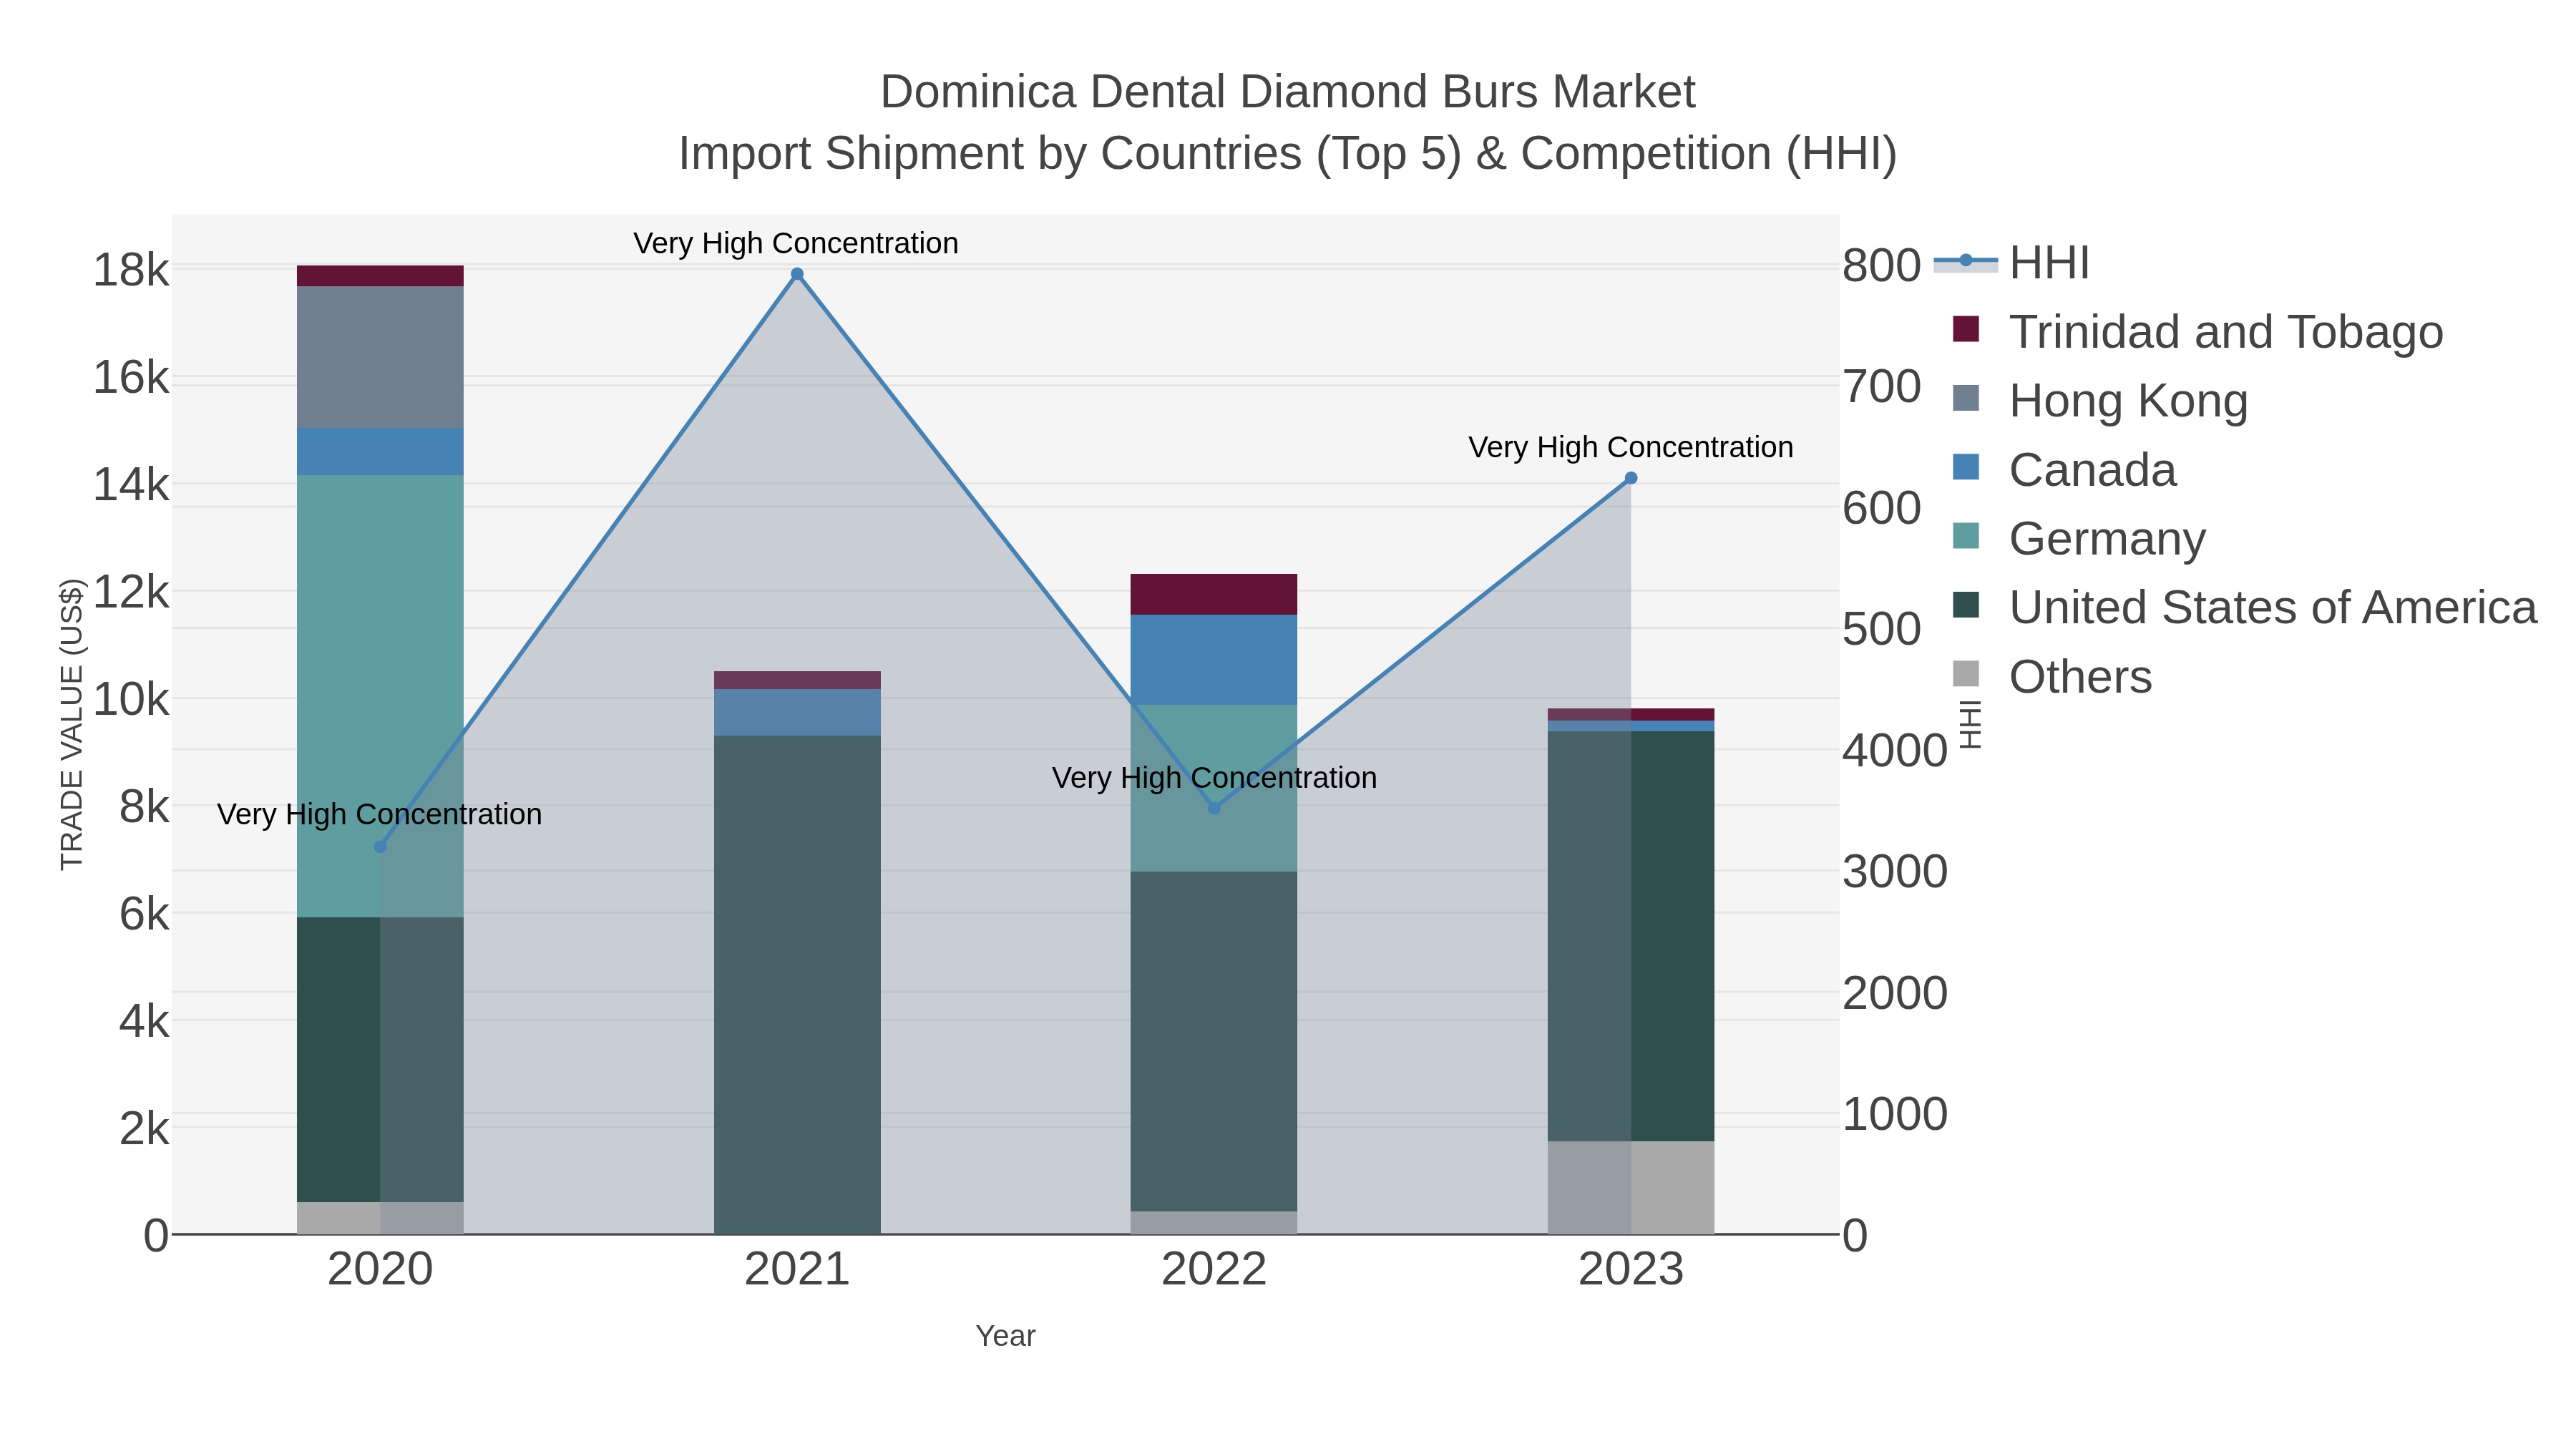Click the 2023 x-axis label

coord(1631,1270)
